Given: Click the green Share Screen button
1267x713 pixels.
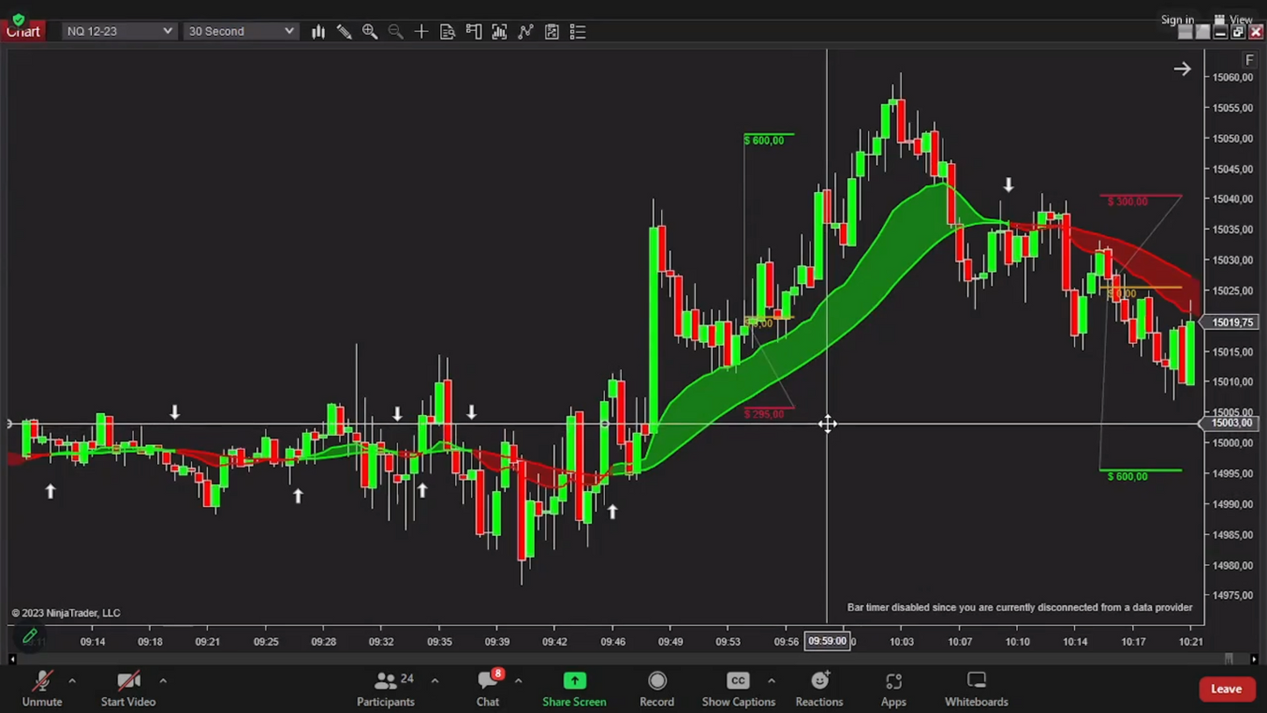Looking at the screenshot, I should [574, 688].
